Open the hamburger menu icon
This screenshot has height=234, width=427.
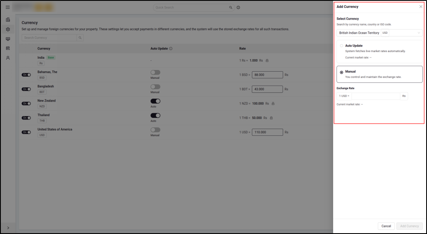[8, 7]
